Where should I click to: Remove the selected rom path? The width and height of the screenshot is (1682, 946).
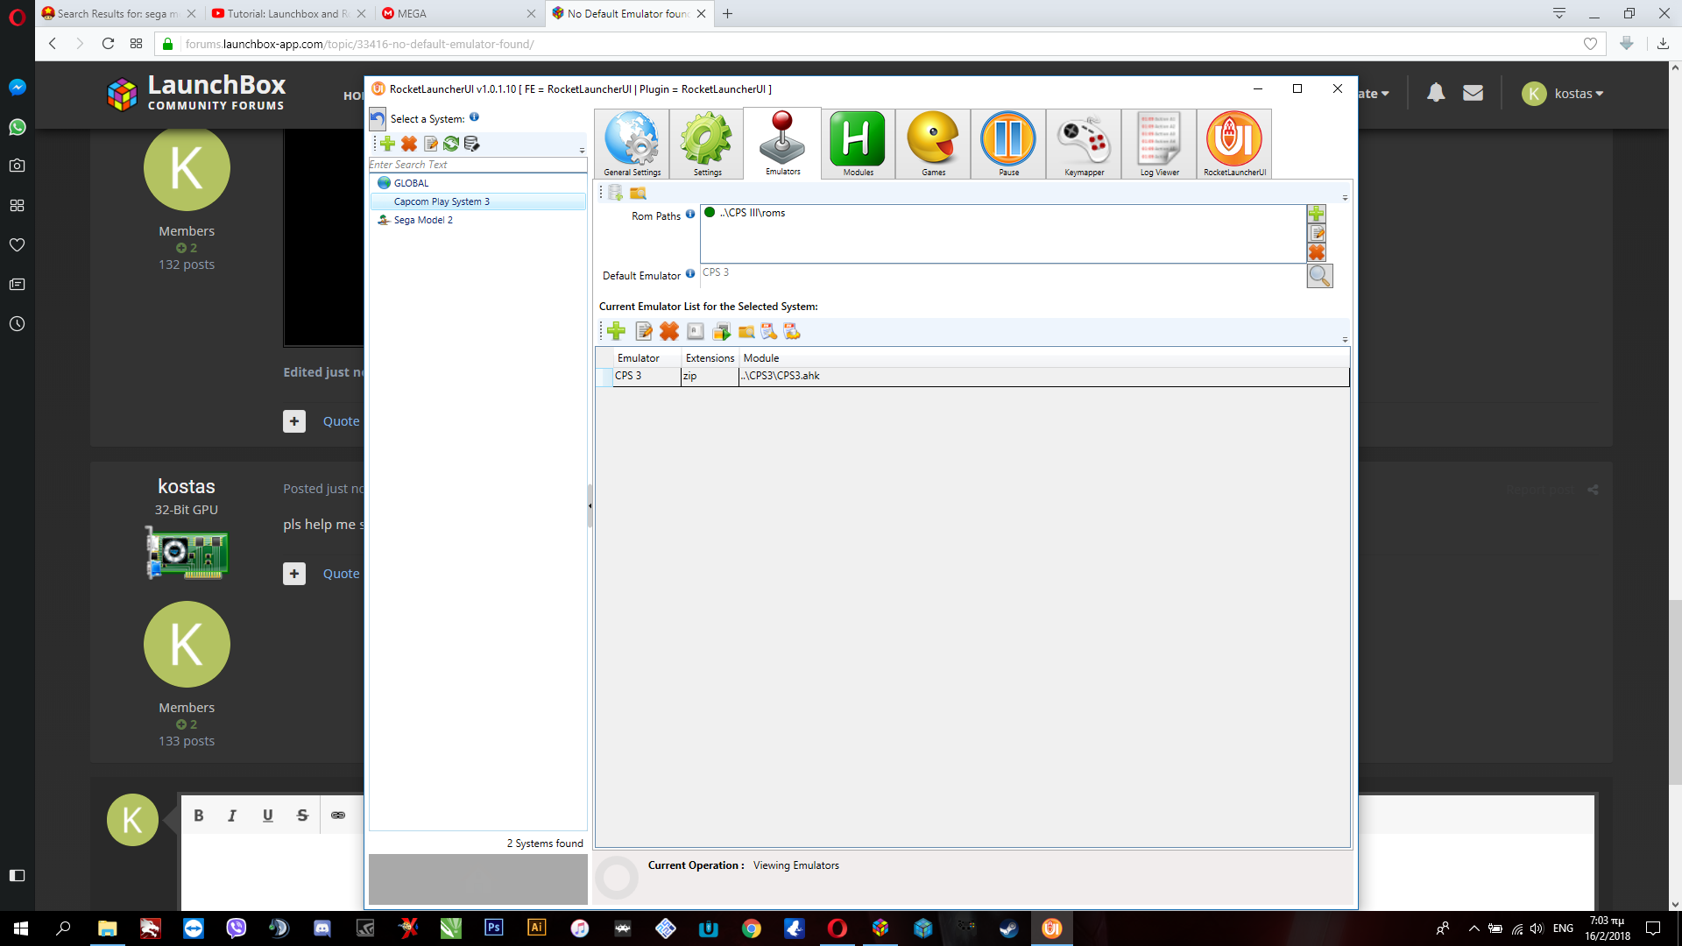tap(1316, 252)
